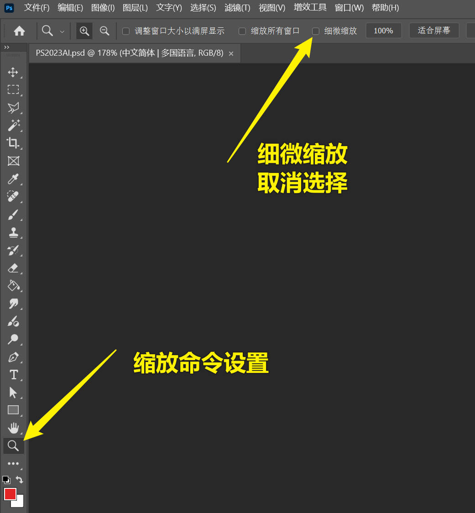Reset default foreground and background colors

[x=6, y=480]
